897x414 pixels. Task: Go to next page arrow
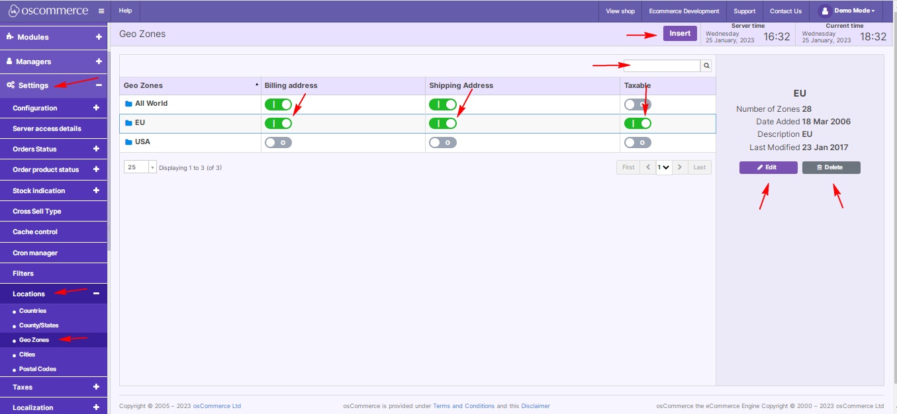(680, 167)
